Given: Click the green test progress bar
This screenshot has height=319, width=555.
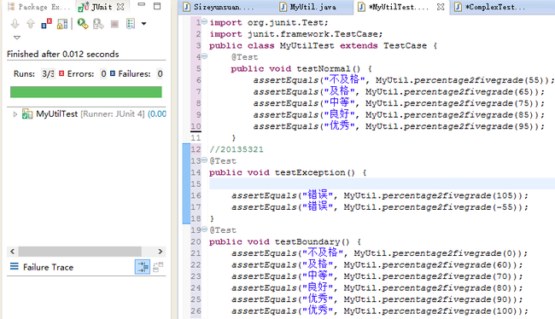Looking at the screenshot, I should (x=86, y=92).
